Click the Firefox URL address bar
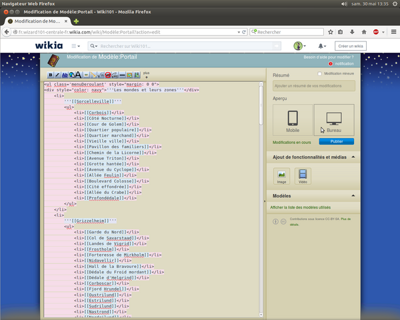 [127, 32]
